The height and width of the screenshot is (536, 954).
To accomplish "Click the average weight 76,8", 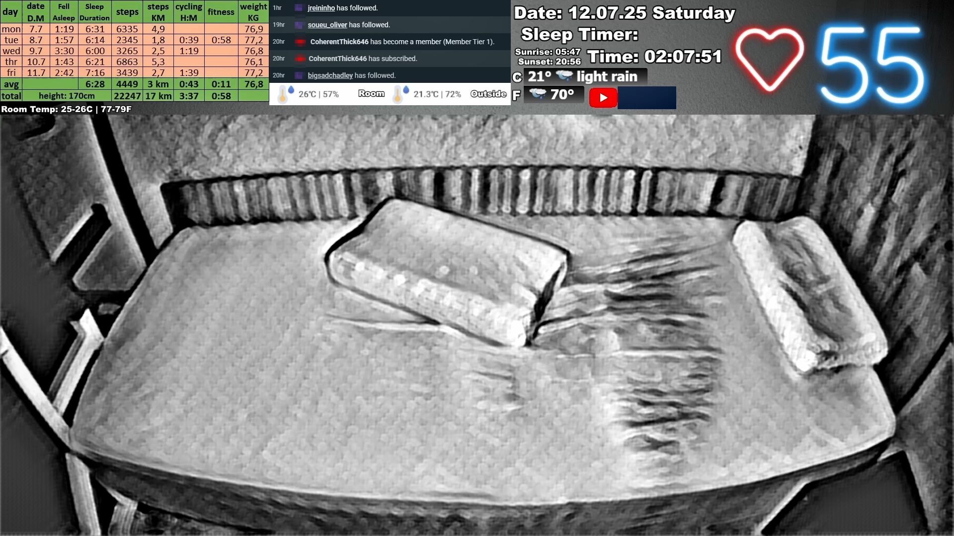I will click(253, 84).
